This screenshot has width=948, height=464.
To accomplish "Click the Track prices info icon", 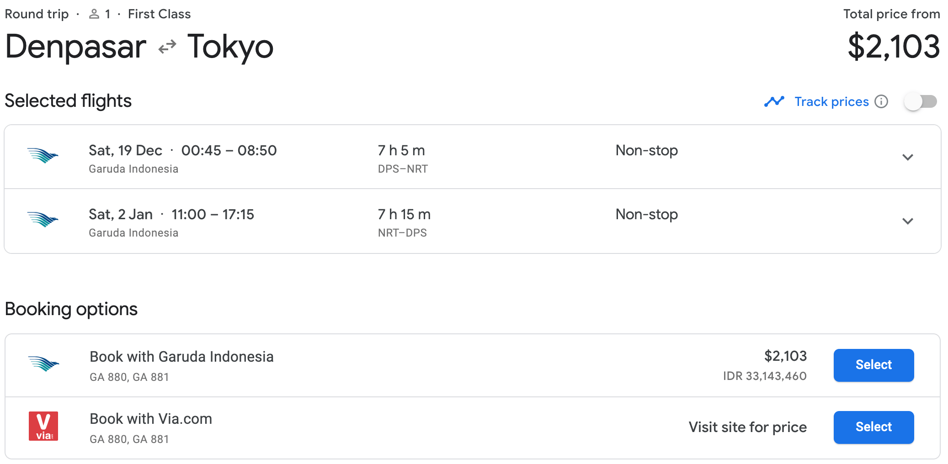I will (x=881, y=101).
